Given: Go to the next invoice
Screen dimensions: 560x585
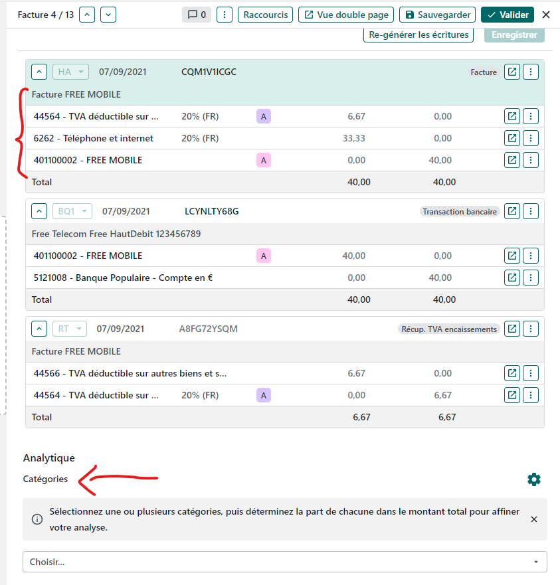Looking at the screenshot, I should tap(108, 15).
